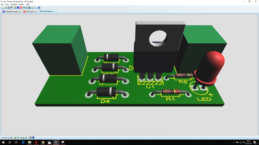The height and width of the screenshot is (145, 259).
Task: Click the Save Project floppy icon
Action: point(8,8)
